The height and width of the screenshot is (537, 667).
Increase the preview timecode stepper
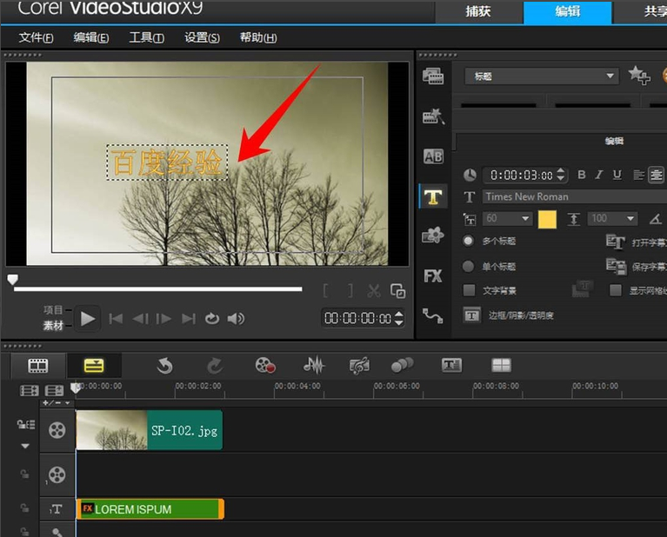[x=398, y=315]
